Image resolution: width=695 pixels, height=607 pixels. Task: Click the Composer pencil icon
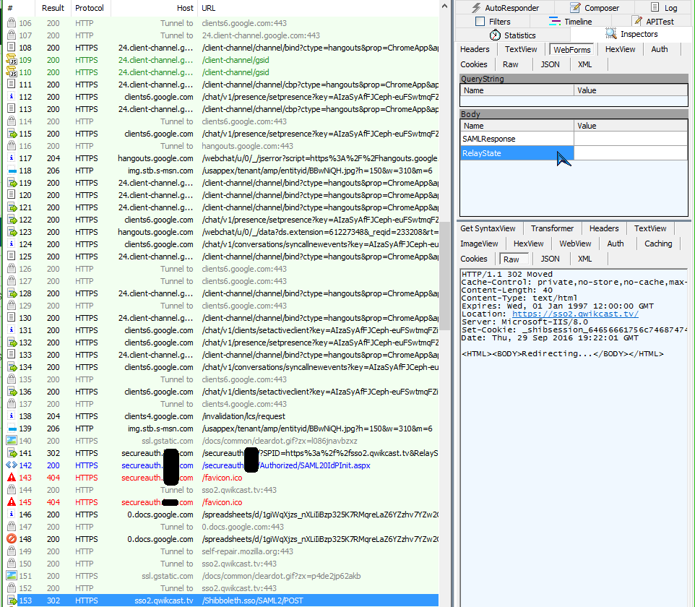pos(575,7)
